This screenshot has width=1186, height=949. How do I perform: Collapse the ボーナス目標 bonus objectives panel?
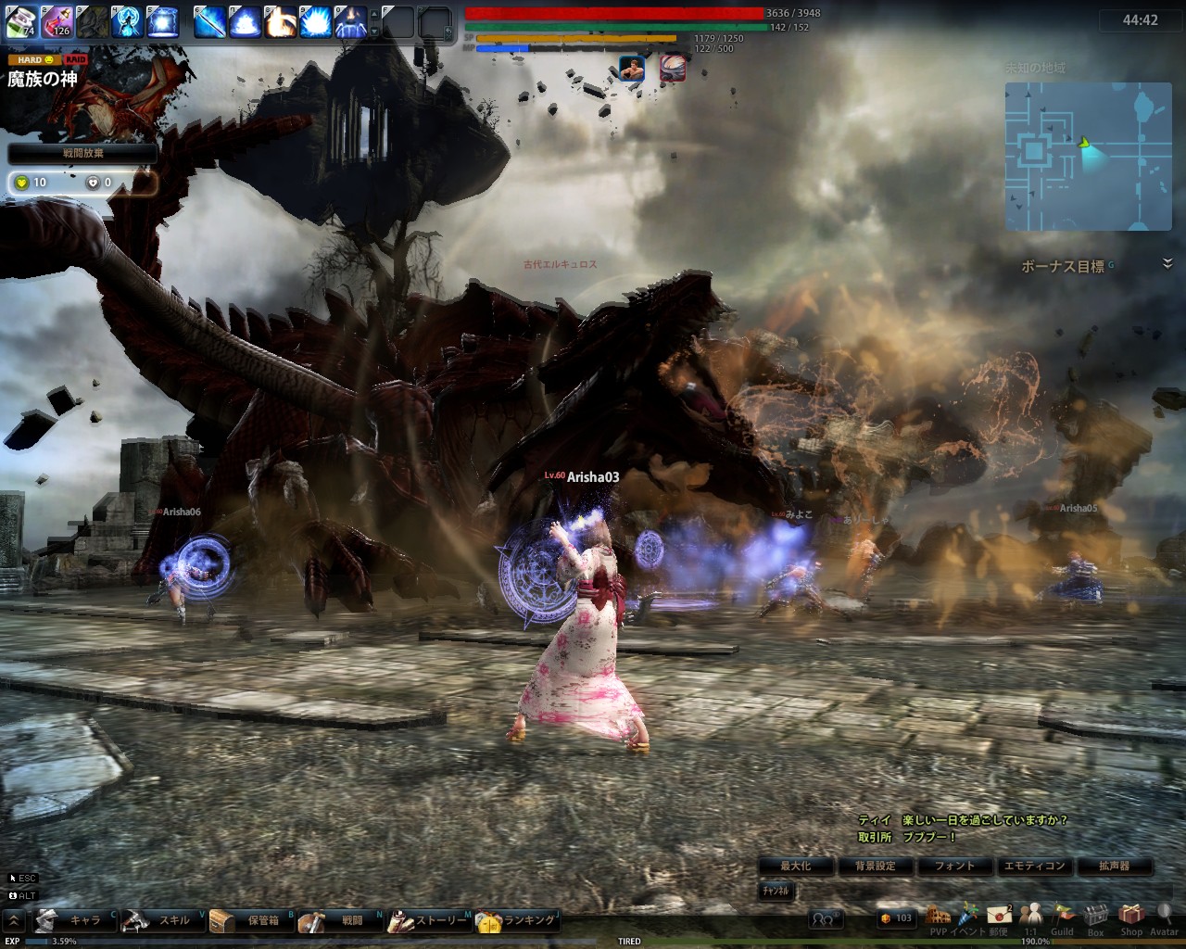pyautogui.click(x=1167, y=264)
